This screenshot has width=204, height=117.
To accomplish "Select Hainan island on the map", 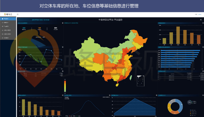I will [x=117, y=85].
